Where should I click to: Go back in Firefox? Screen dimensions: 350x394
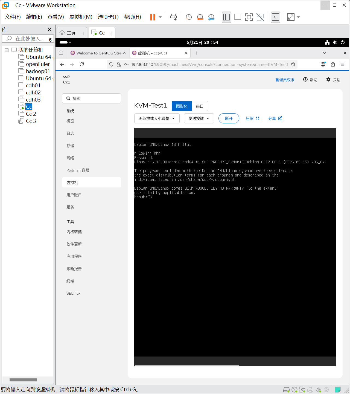(x=62, y=64)
